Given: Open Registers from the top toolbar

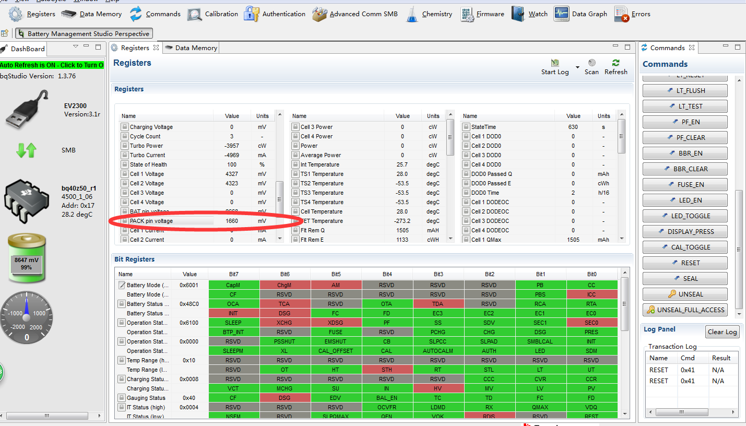Looking at the screenshot, I should [32, 14].
